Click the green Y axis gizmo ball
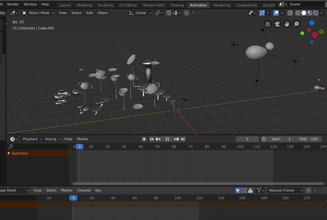The image size is (327, 220). point(322,32)
